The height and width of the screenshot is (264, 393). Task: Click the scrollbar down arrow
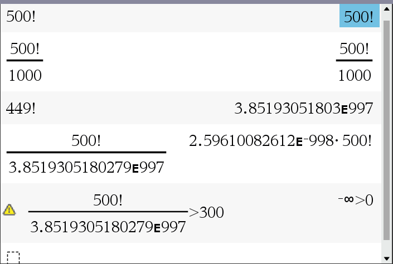387,258
